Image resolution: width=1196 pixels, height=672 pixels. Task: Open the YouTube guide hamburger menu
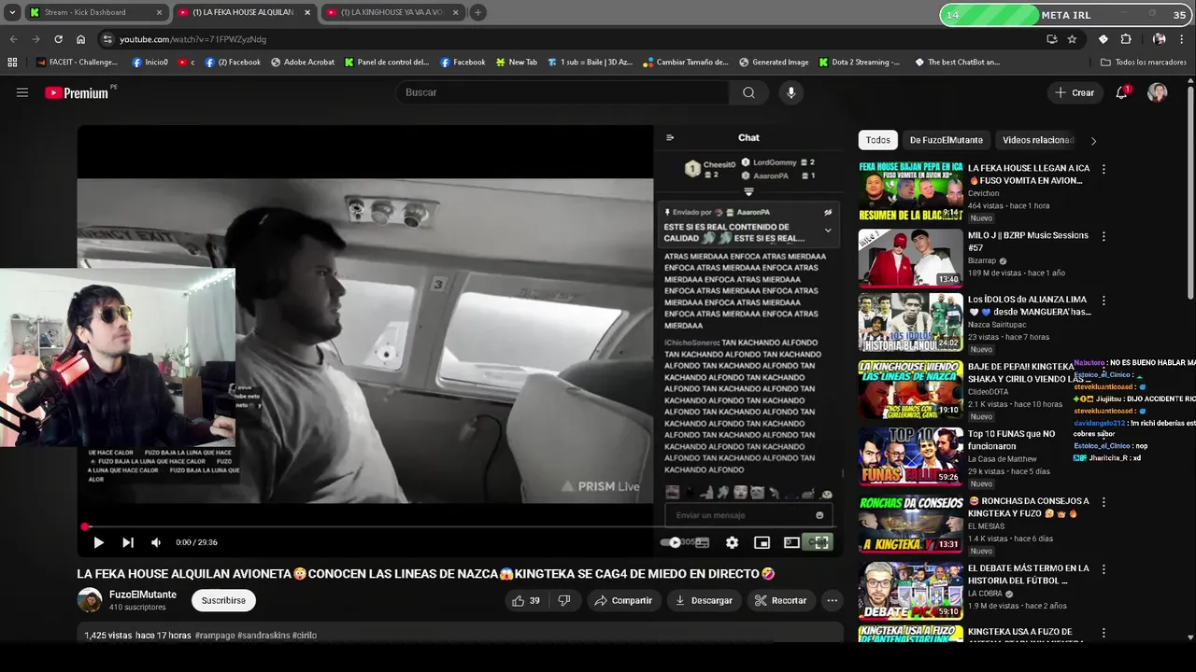click(x=22, y=92)
